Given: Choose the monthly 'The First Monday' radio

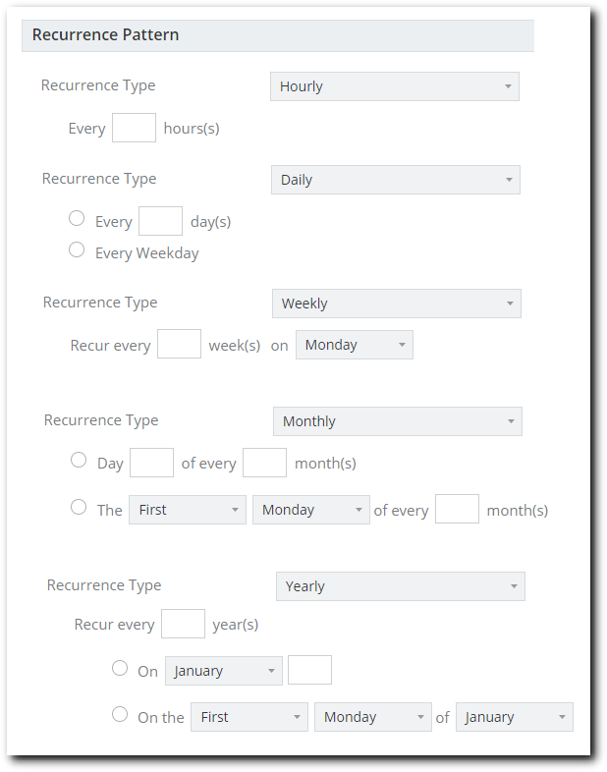Looking at the screenshot, I should [79, 507].
